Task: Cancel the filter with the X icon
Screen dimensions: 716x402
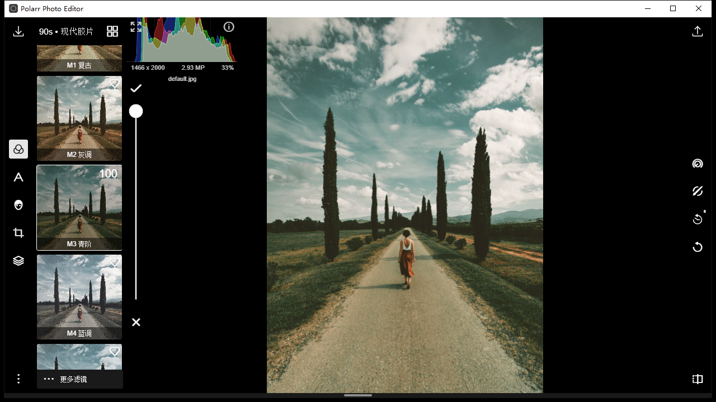Action: [136, 322]
